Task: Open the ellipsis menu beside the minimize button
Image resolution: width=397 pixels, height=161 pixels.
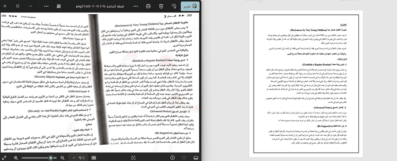Action: point(46,6)
